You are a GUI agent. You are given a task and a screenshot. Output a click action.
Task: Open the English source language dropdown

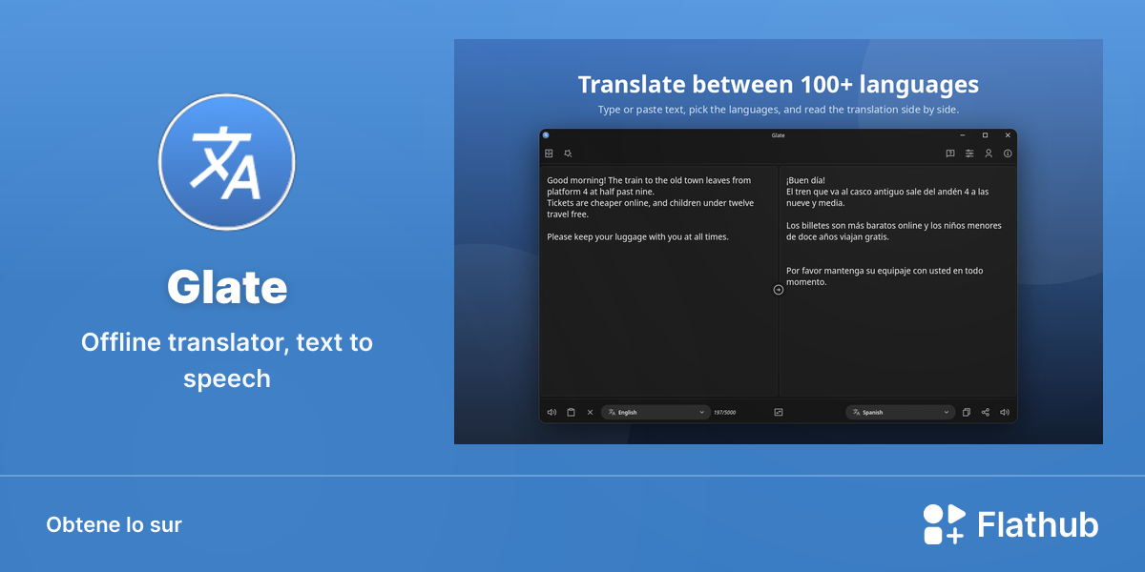(656, 413)
